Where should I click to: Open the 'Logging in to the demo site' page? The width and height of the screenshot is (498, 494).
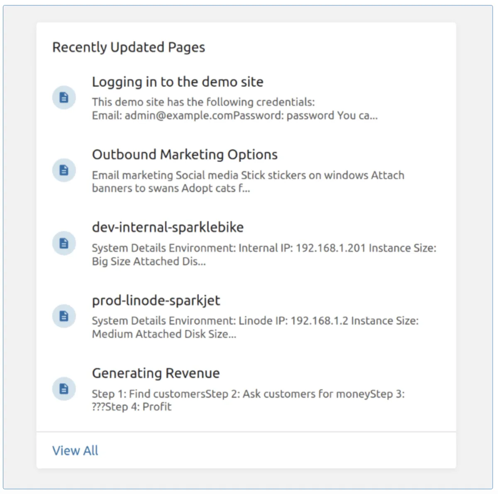tap(178, 82)
